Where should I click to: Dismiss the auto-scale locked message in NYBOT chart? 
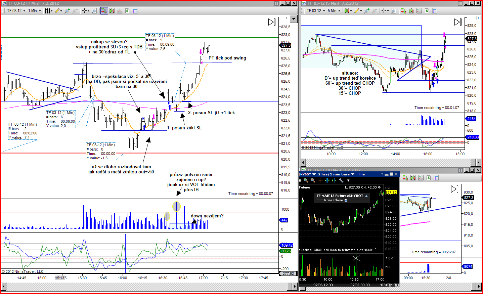pyautogui.click(x=375, y=249)
